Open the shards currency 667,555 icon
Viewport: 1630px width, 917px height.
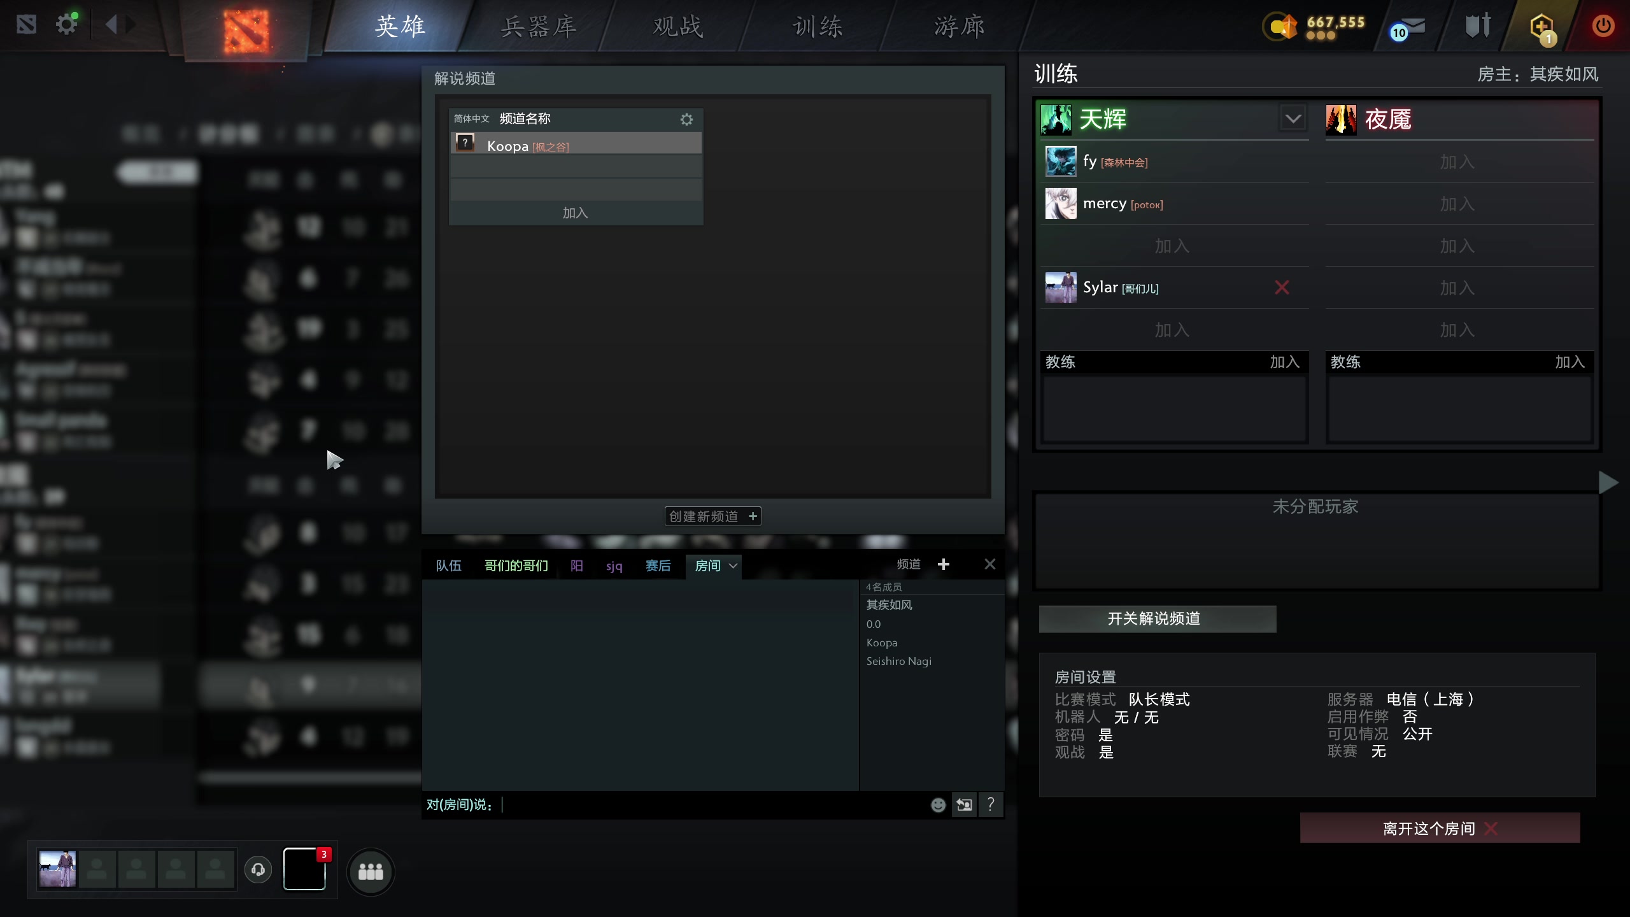click(x=1280, y=27)
